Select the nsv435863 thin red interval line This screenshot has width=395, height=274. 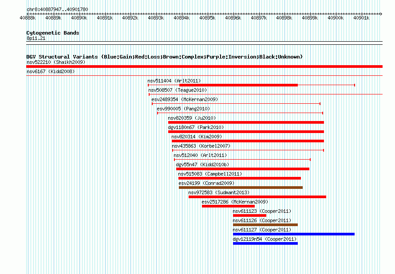point(248,150)
